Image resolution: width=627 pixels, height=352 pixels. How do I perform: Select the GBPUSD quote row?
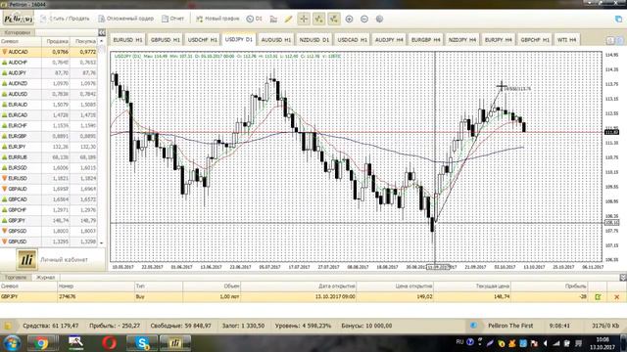click(x=49, y=242)
